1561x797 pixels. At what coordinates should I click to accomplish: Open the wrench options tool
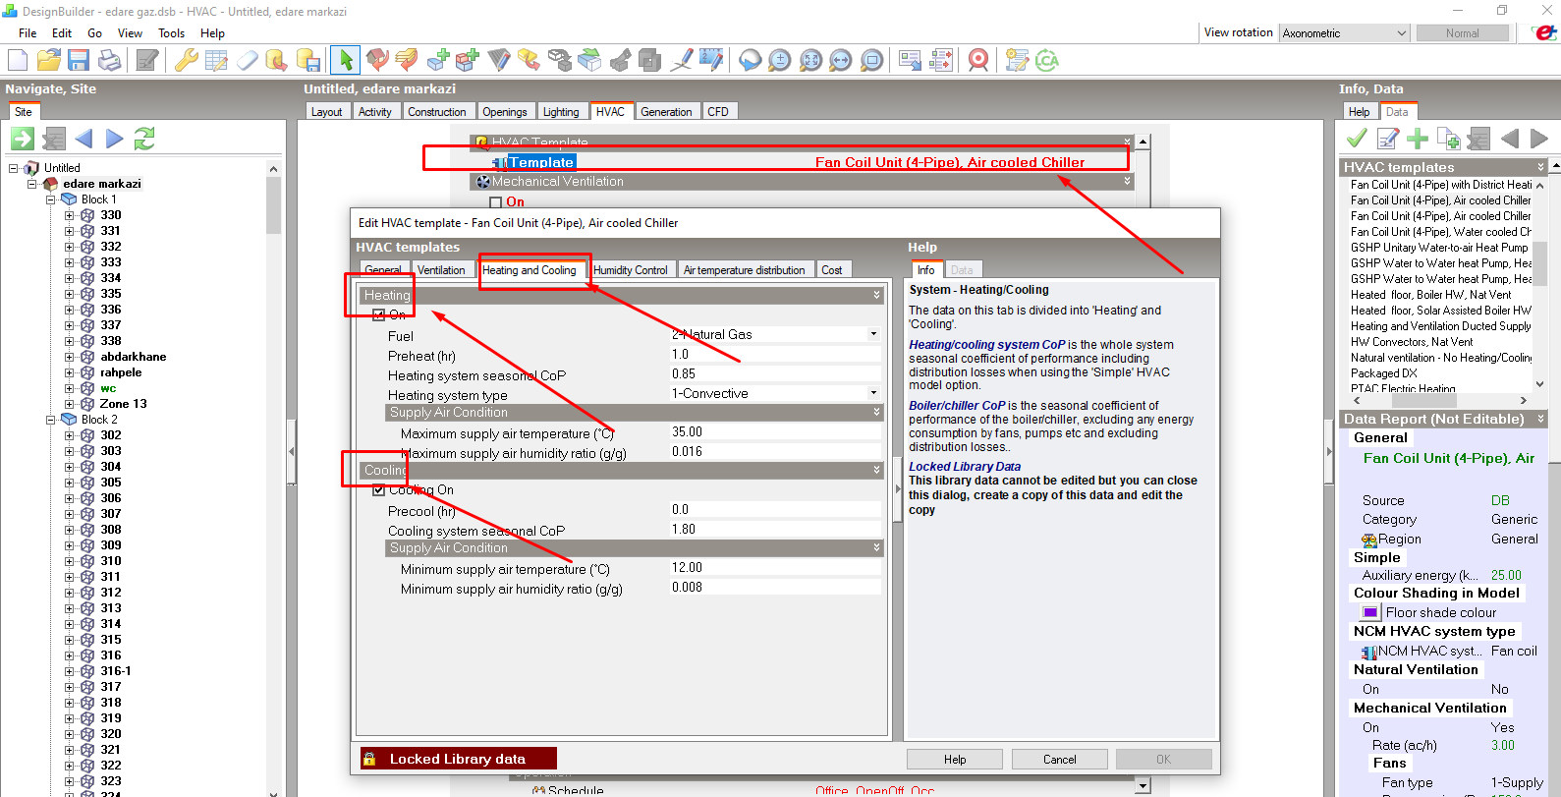[x=186, y=60]
